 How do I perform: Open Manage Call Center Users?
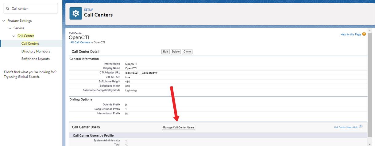[x=179, y=127]
